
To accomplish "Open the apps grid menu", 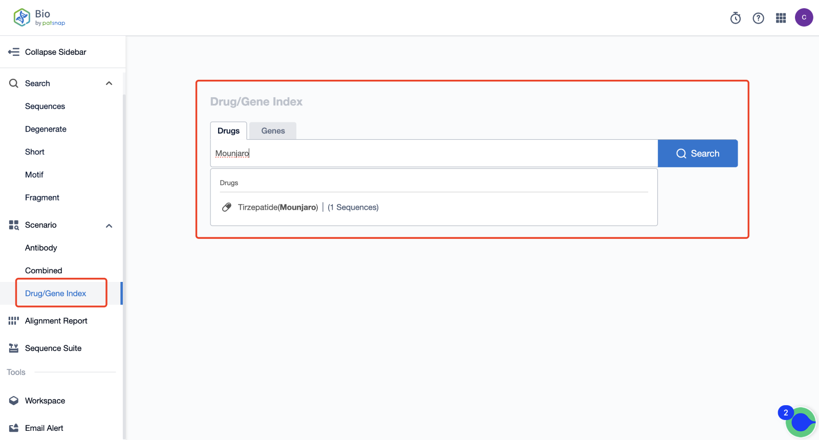I will point(781,18).
